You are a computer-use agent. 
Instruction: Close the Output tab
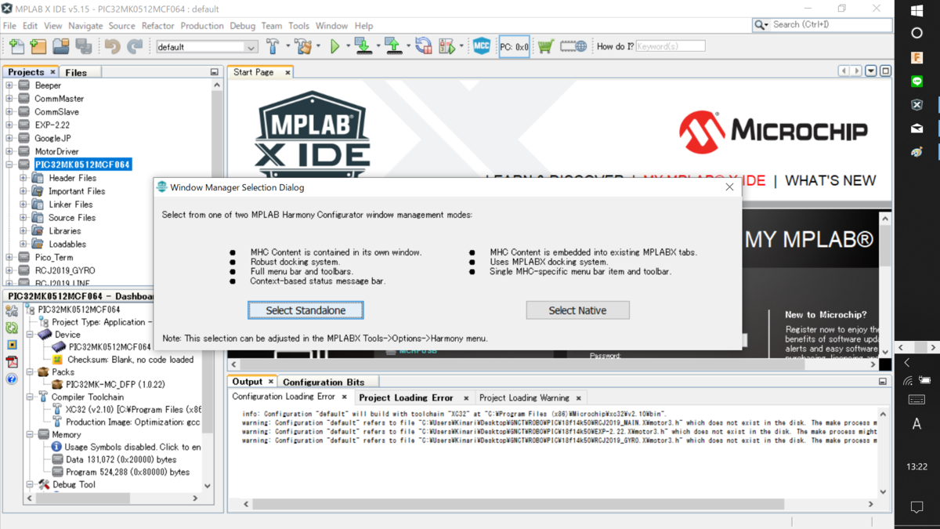[x=270, y=382]
